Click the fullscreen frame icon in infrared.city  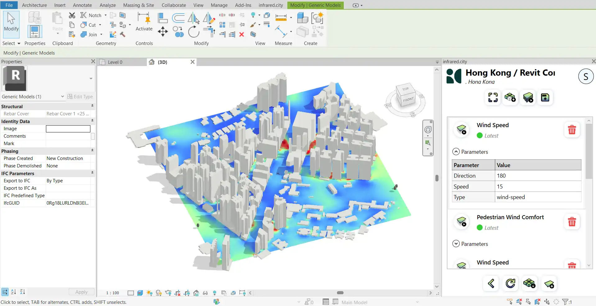click(493, 98)
